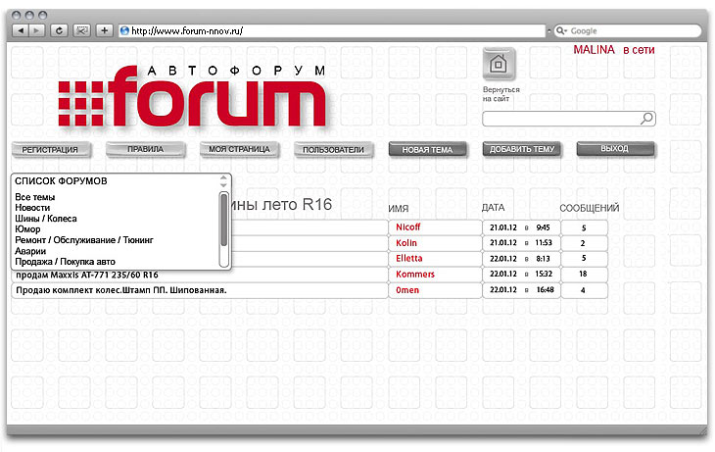Click the address bar URL field
The width and height of the screenshot is (715, 452).
(x=333, y=31)
